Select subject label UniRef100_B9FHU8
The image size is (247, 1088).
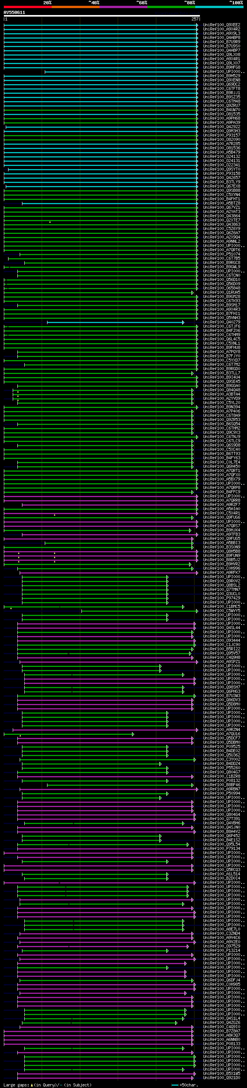pos(222,348)
